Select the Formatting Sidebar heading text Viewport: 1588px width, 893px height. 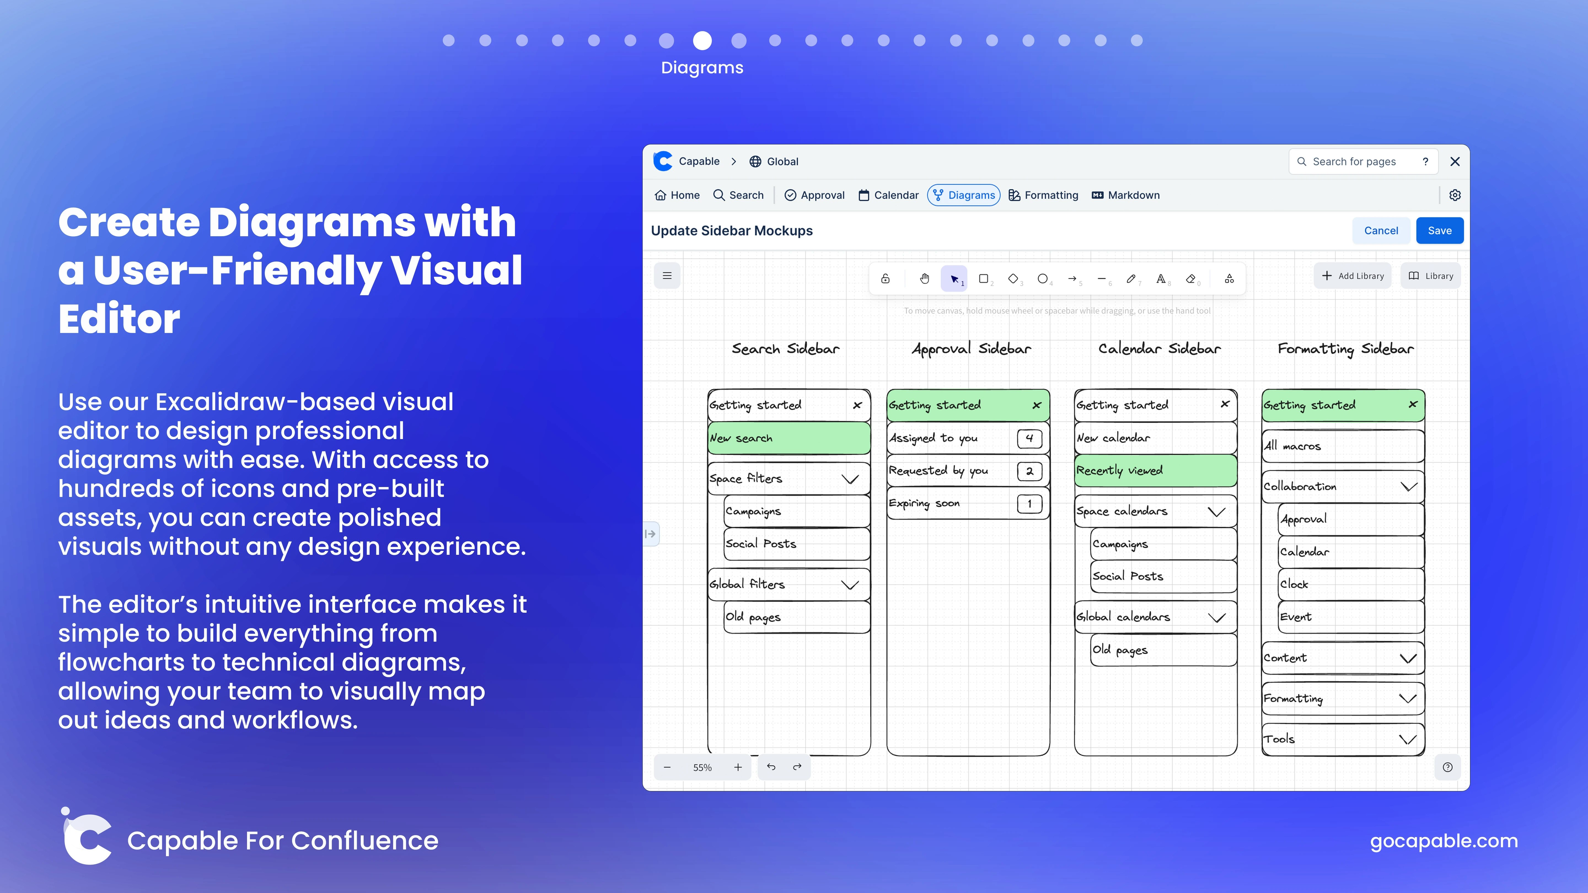point(1346,349)
